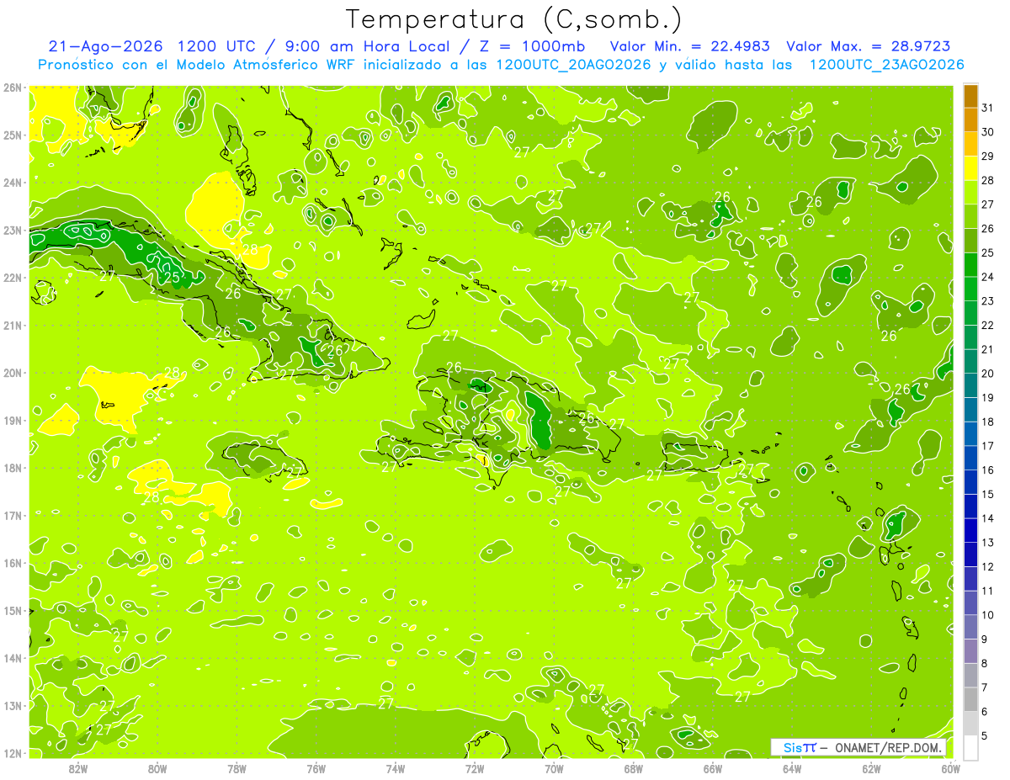Image resolution: width=1010 pixels, height=780 pixels.
Task: Click the legend value label "31"
Action: coord(988,108)
